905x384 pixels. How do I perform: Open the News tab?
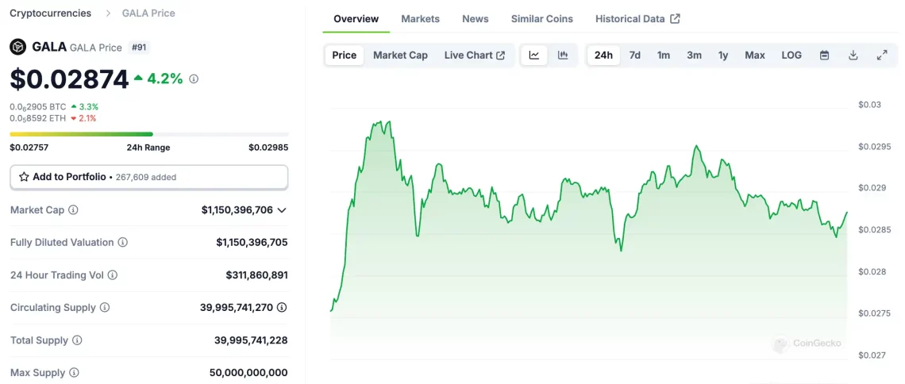tap(476, 18)
